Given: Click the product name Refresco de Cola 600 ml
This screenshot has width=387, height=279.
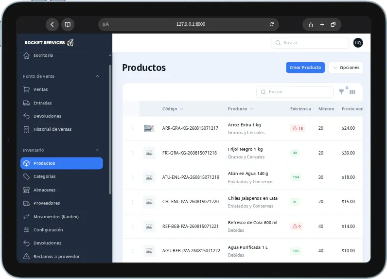Looking at the screenshot, I should (x=252, y=223).
